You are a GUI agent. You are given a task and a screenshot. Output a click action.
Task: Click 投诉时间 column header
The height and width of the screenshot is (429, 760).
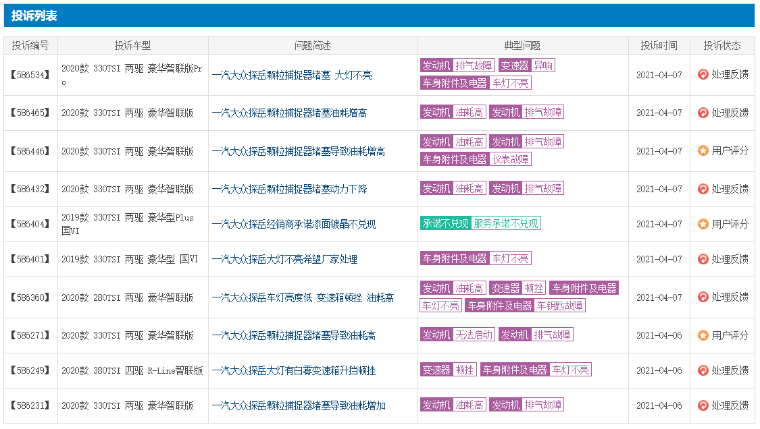click(x=659, y=45)
